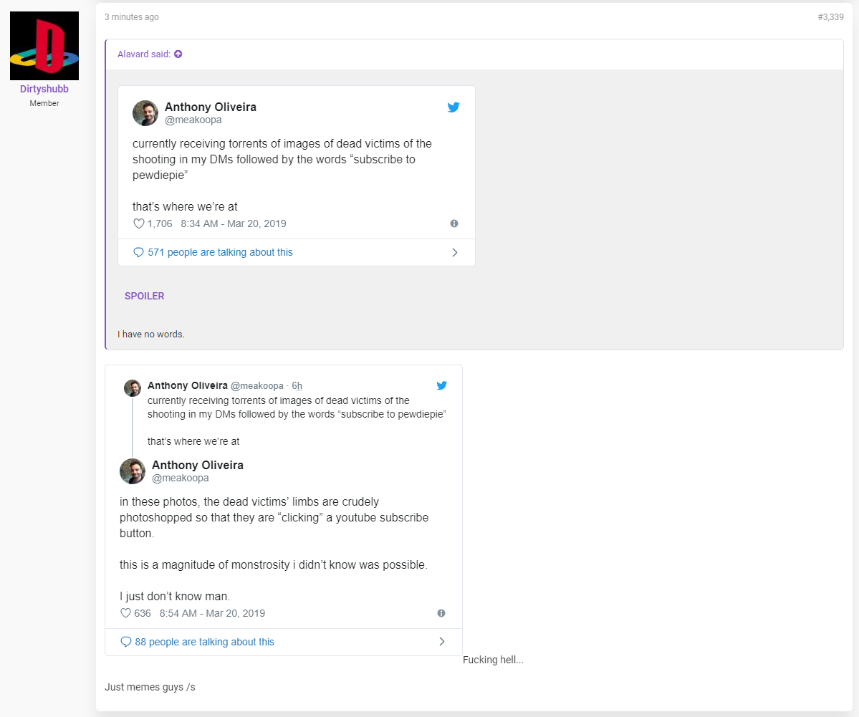Open the Twitter bird icon in second tweet
859x717 pixels.
[441, 385]
